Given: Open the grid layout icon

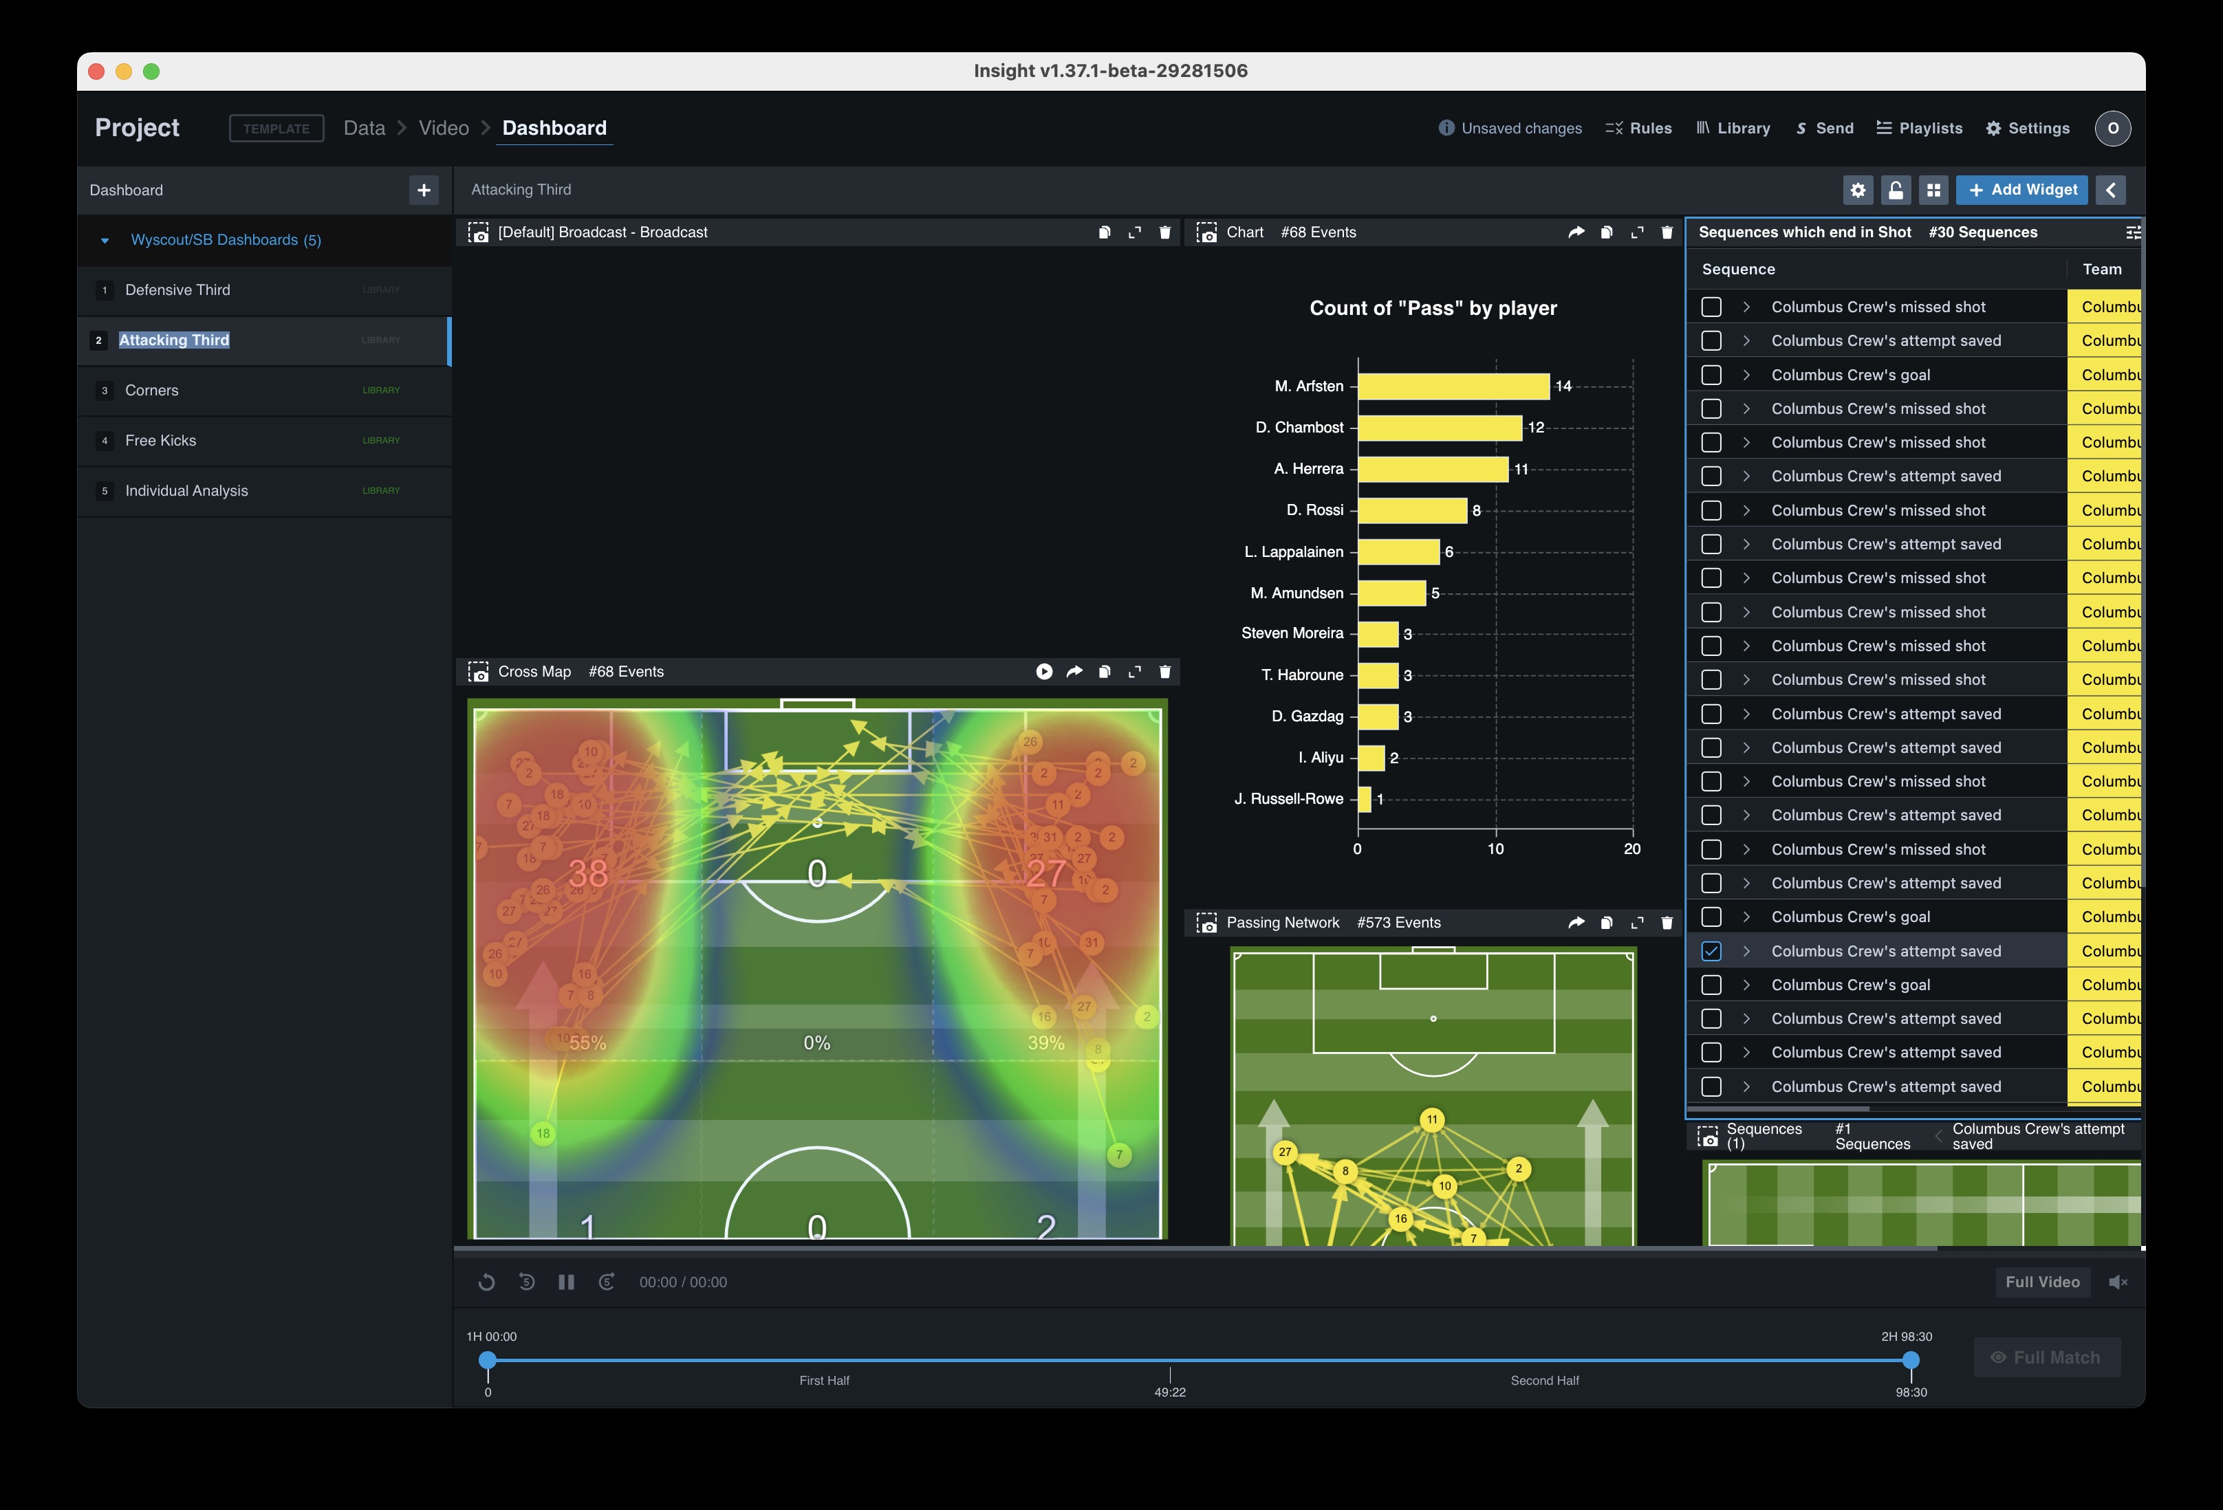Looking at the screenshot, I should pos(1933,189).
